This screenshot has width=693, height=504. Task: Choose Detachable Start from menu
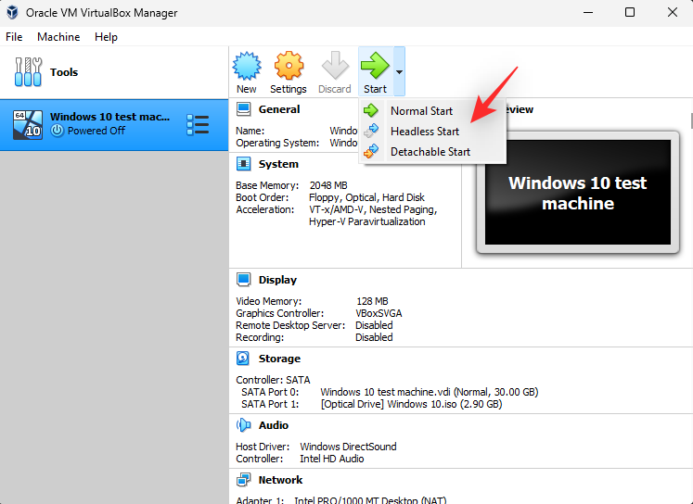click(433, 151)
